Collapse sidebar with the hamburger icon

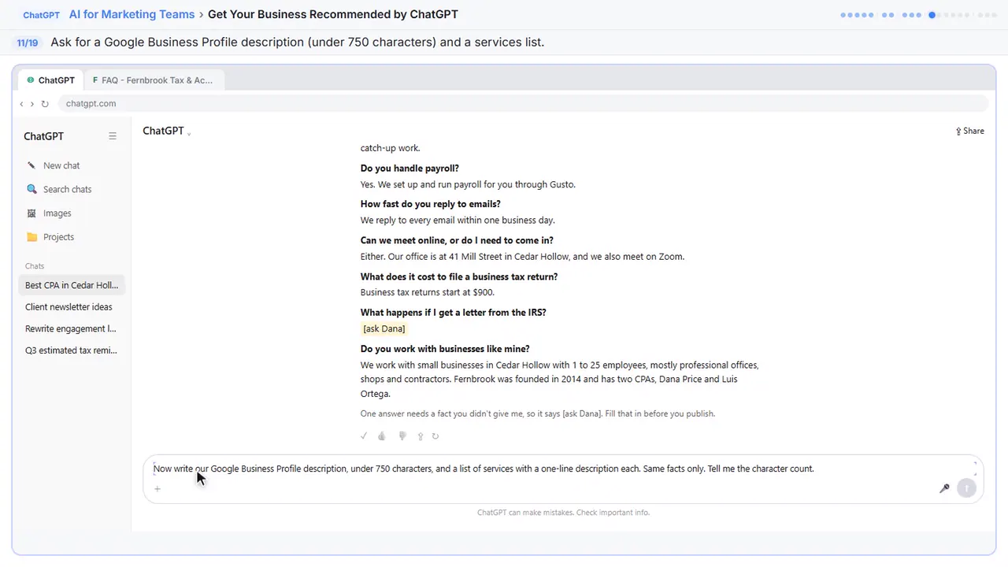pos(113,136)
